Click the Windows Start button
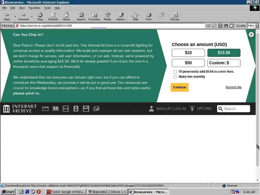Viewport: 260px width, 195px height. coord(8,192)
